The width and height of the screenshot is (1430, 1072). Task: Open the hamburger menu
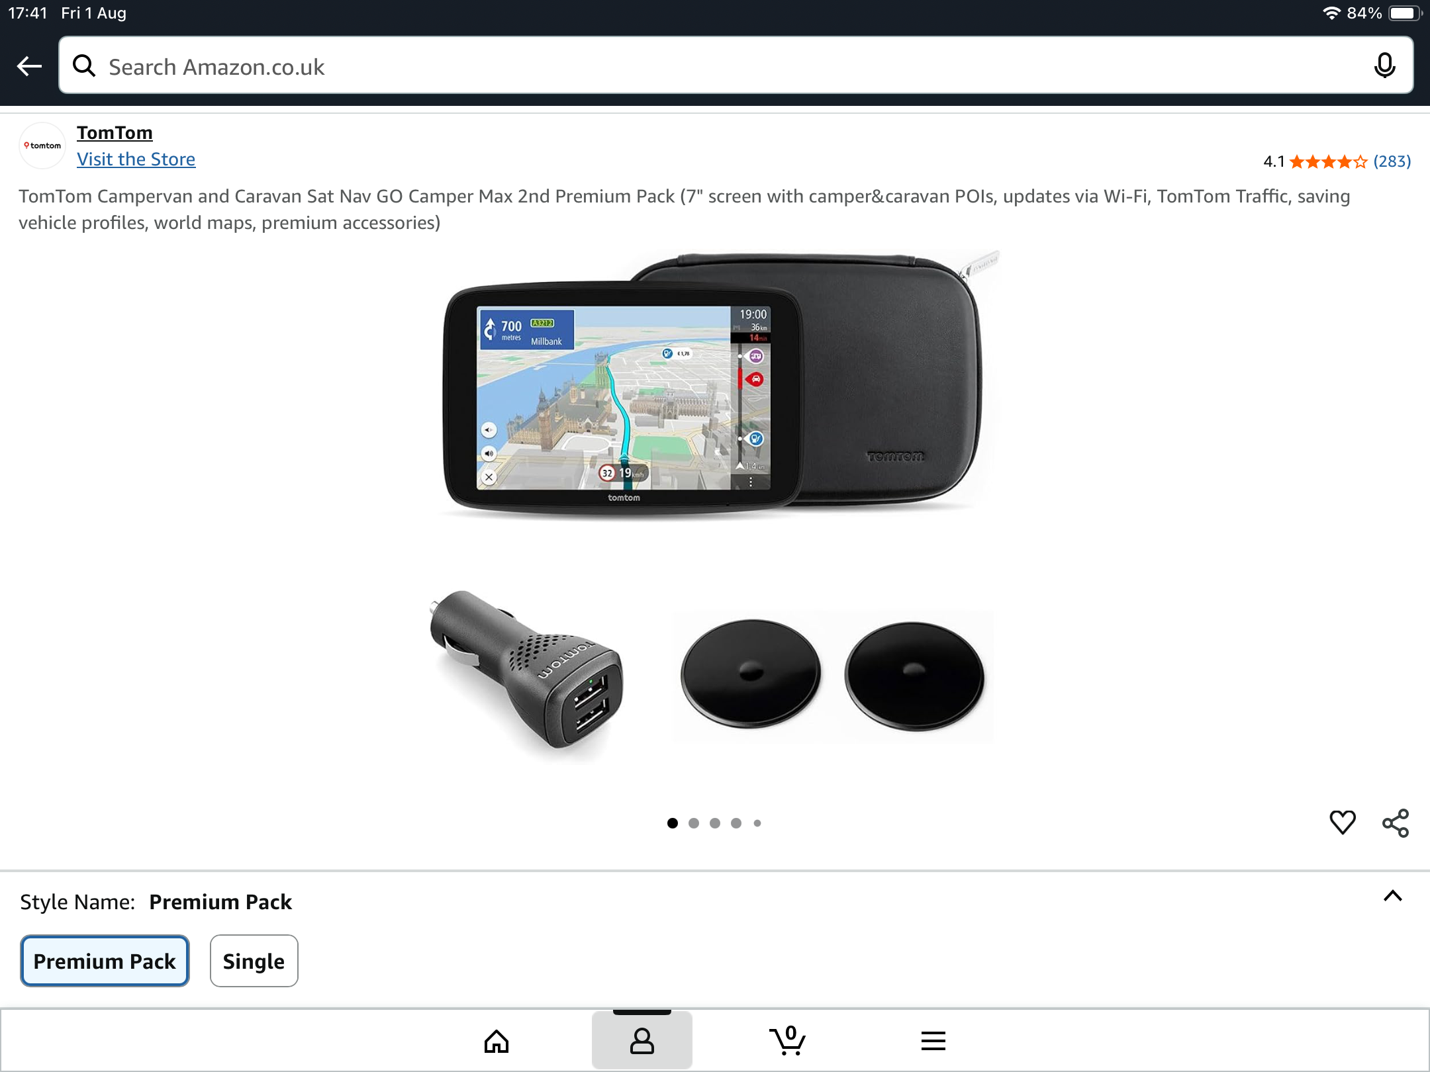[933, 1041]
